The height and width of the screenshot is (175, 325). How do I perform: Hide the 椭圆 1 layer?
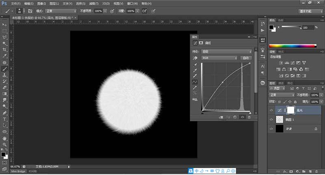pyautogui.click(x=271, y=119)
